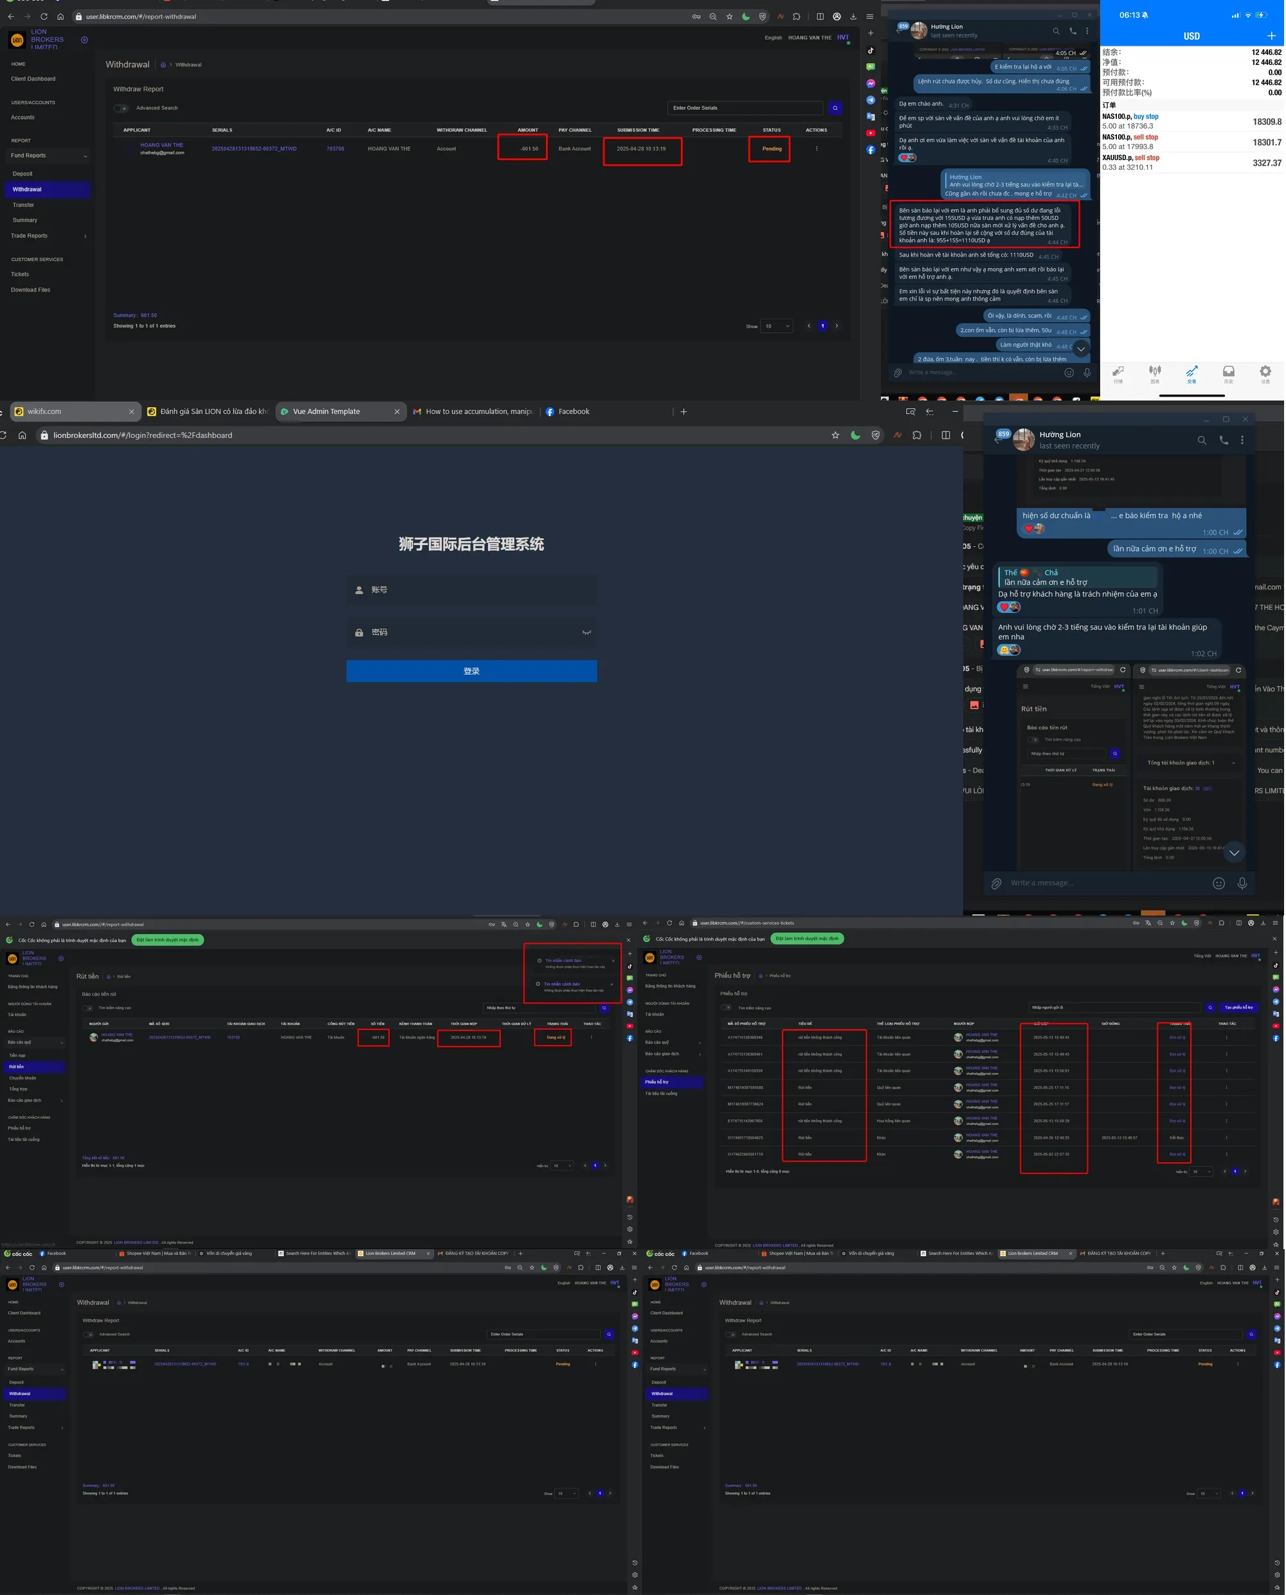Click purple search button beside Enter Order Serials, topmost window
The image size is (1286, 1595).
tap(836, 108)
